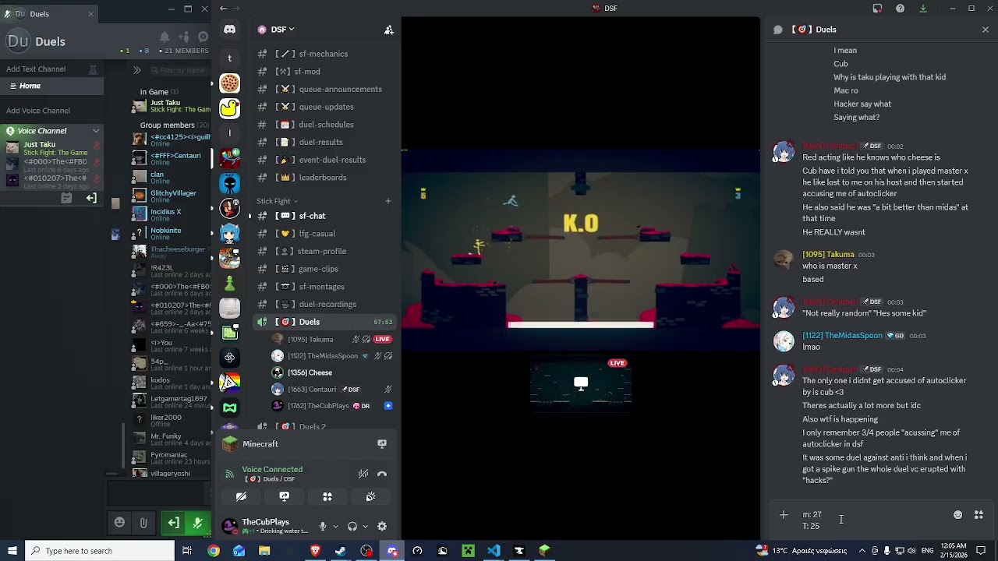Share your screen button in voice panel
The image size is (998, 561).
[x=285, y=496]
